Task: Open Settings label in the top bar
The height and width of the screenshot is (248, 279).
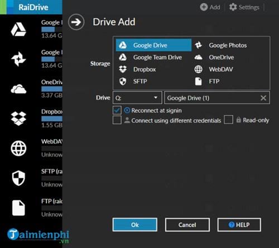Action: point(249,7)
